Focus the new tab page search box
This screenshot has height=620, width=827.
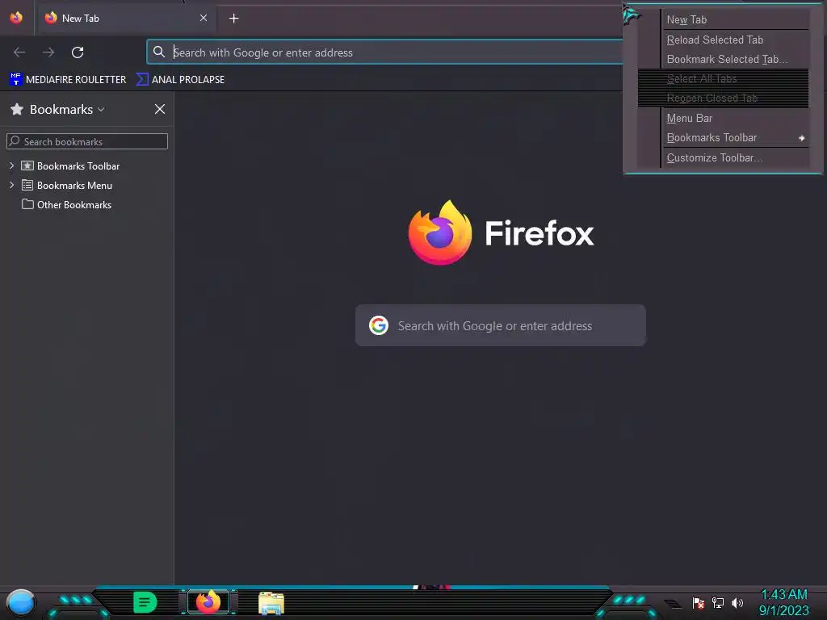coord(501,325)
